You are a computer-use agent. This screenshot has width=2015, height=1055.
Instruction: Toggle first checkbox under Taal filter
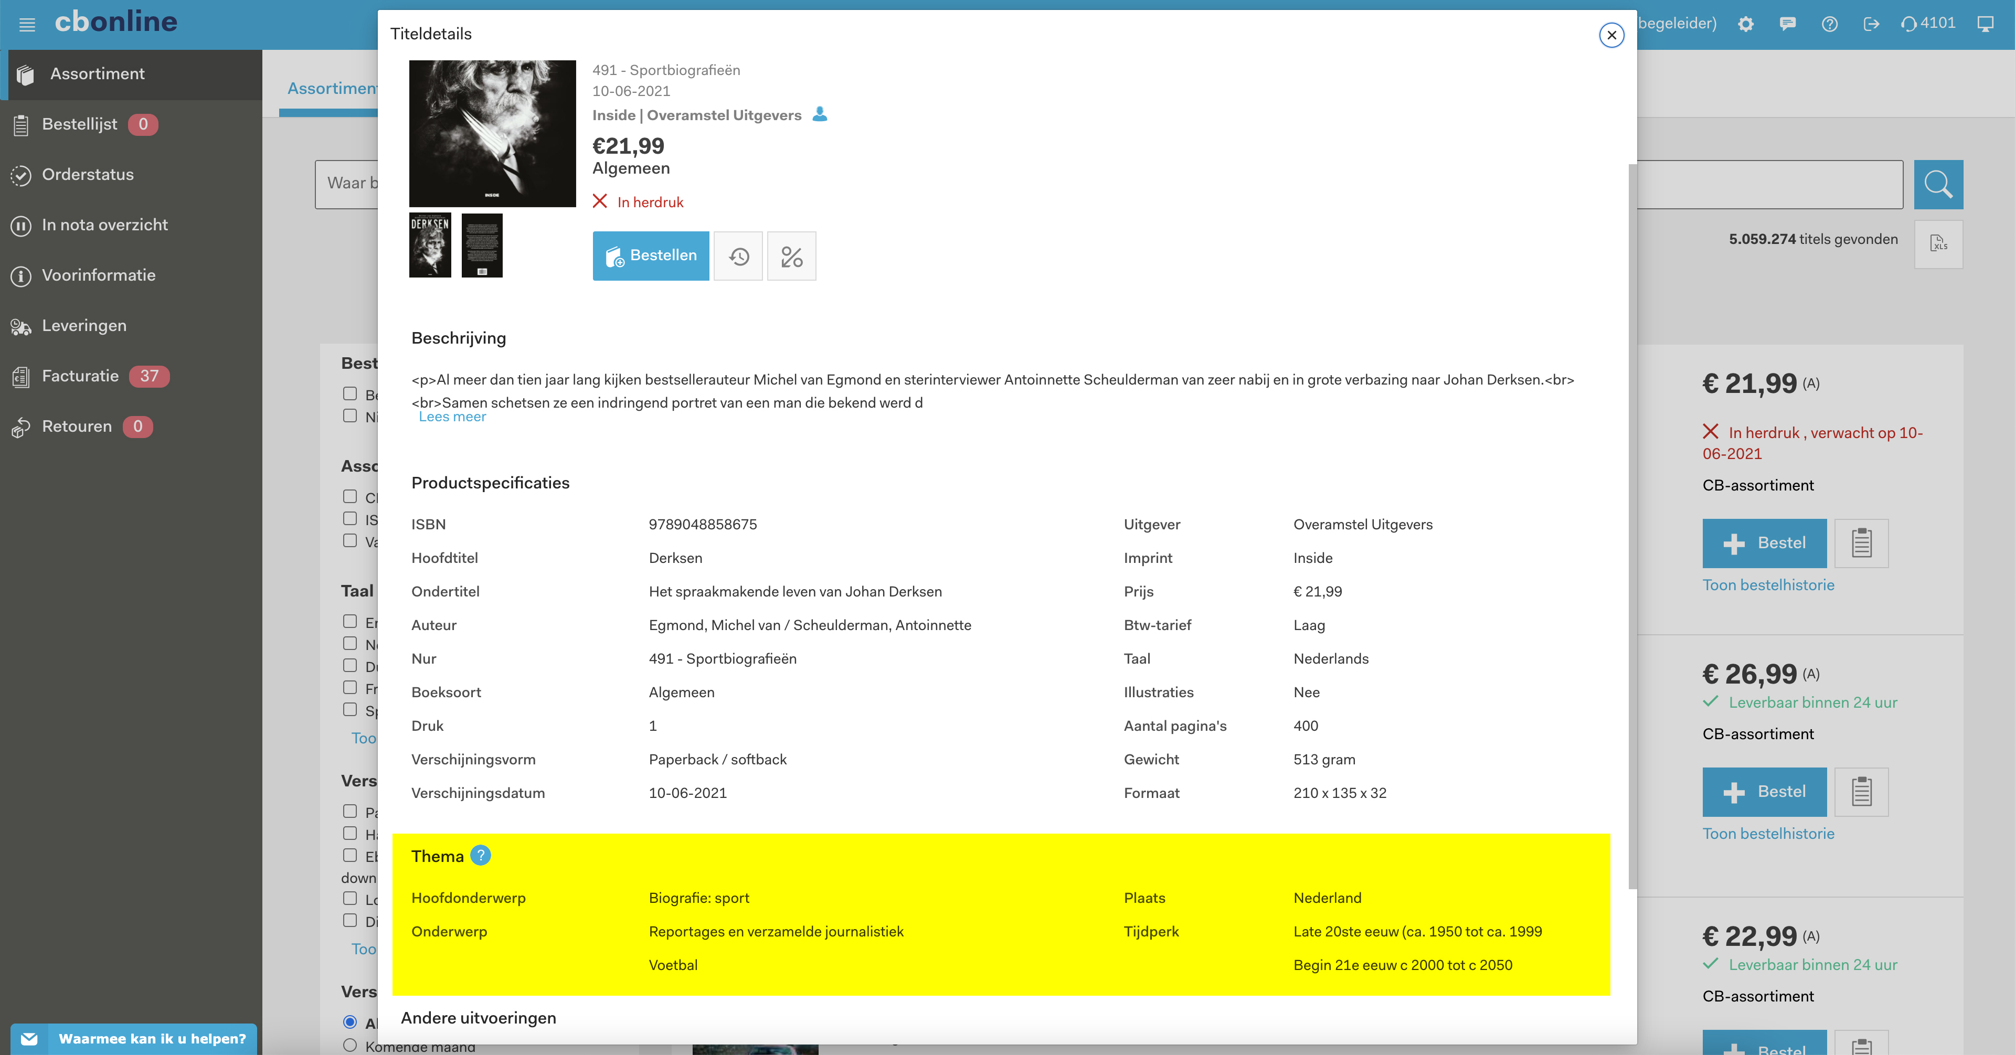tap(349, 621)
